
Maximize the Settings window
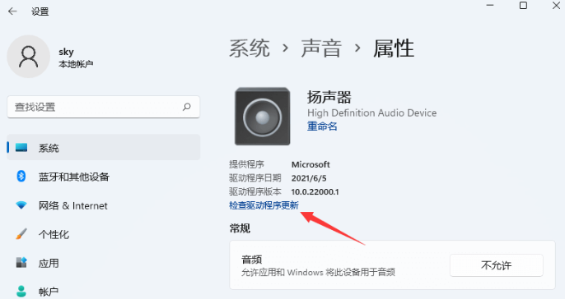click(523, 6)
